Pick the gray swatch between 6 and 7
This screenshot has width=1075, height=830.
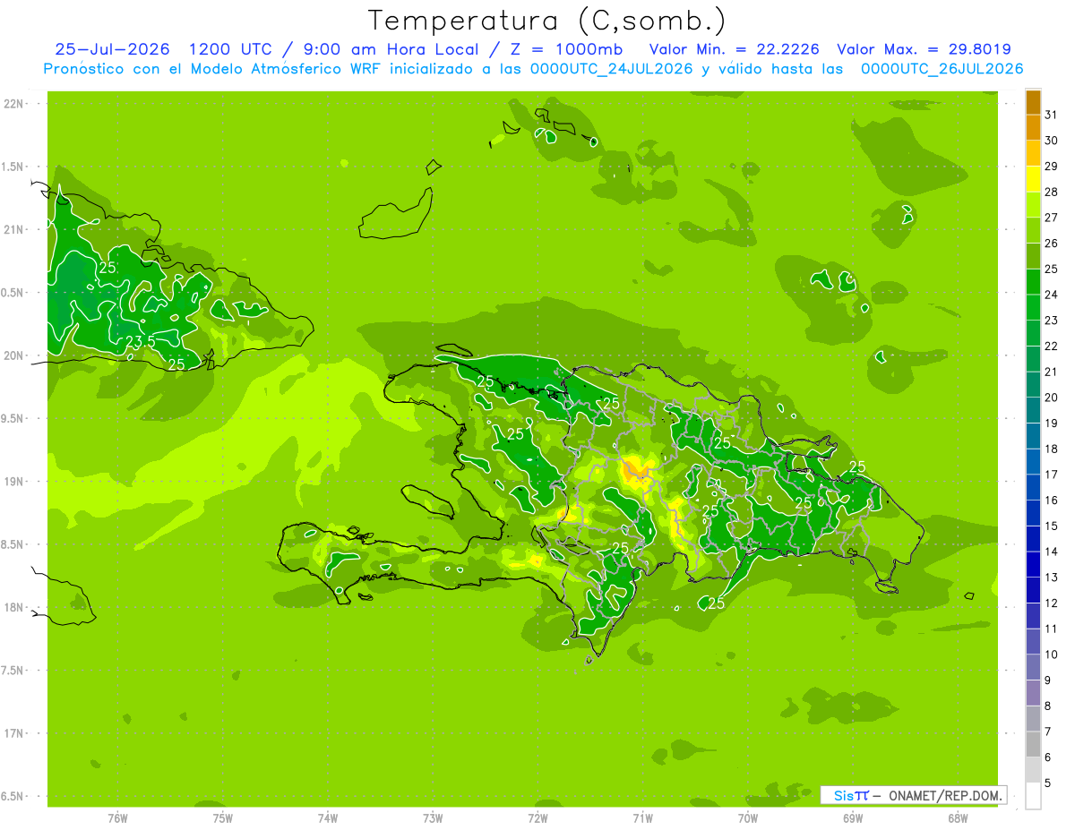(x=1034, y=744)
